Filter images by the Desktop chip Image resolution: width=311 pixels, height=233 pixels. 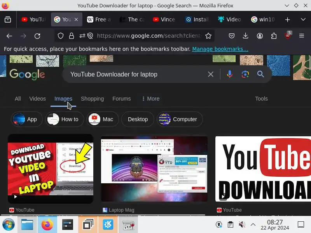pos(138,119)
